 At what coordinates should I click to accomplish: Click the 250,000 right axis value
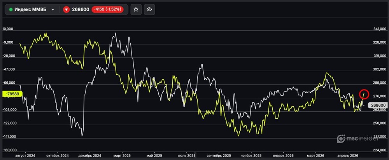coord(380,123)
